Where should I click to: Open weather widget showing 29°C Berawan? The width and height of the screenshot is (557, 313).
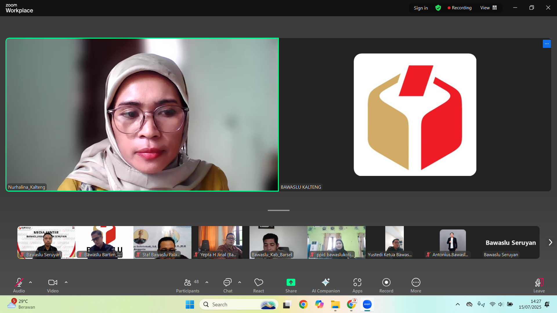pyautogui.click(x=21, y=304)
